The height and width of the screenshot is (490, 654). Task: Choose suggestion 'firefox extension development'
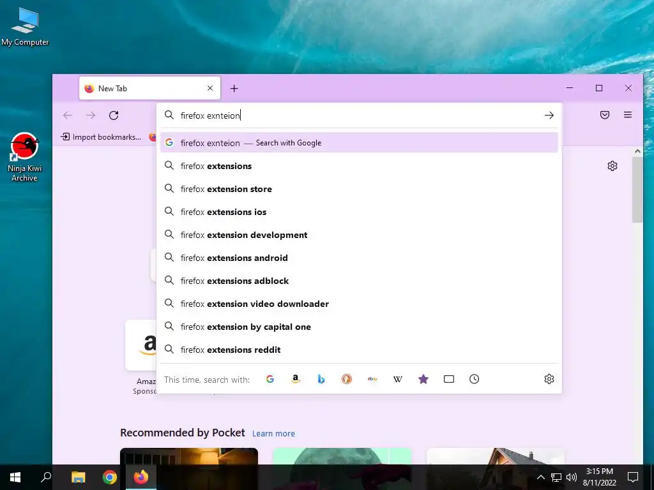click(x=359, y=235)
